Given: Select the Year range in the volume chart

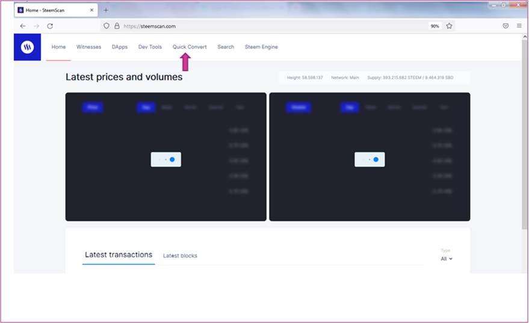Looking at the screenshot, I should pyautogui.click(x=444, y=107).
